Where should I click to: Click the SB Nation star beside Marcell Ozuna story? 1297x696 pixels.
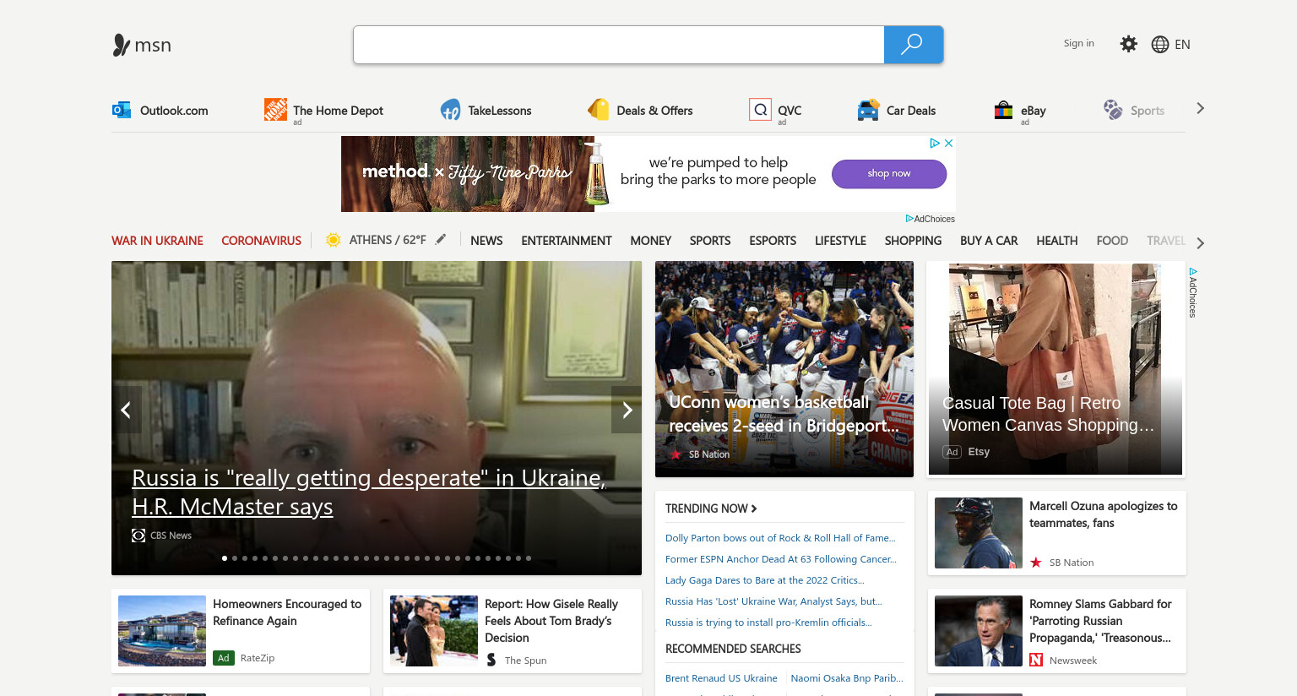pyautogui.click(x=1036, y=563)
